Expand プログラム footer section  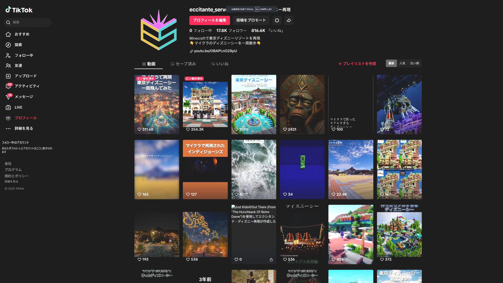(13, 170)
